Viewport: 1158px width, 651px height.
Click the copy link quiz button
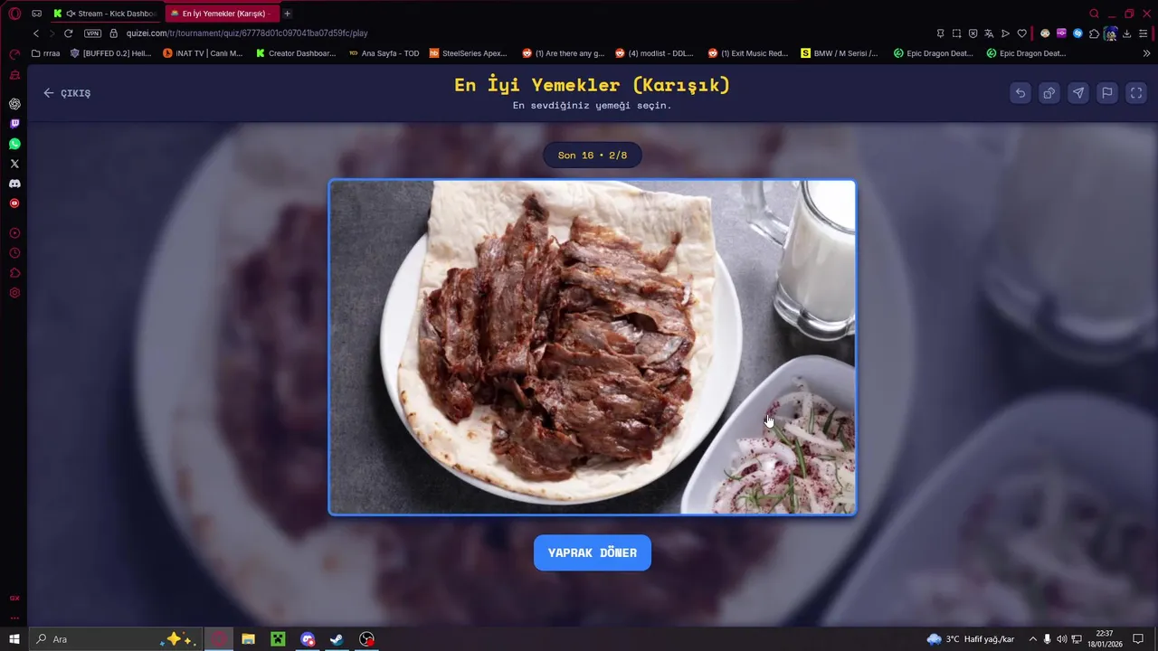point(1049,93)
